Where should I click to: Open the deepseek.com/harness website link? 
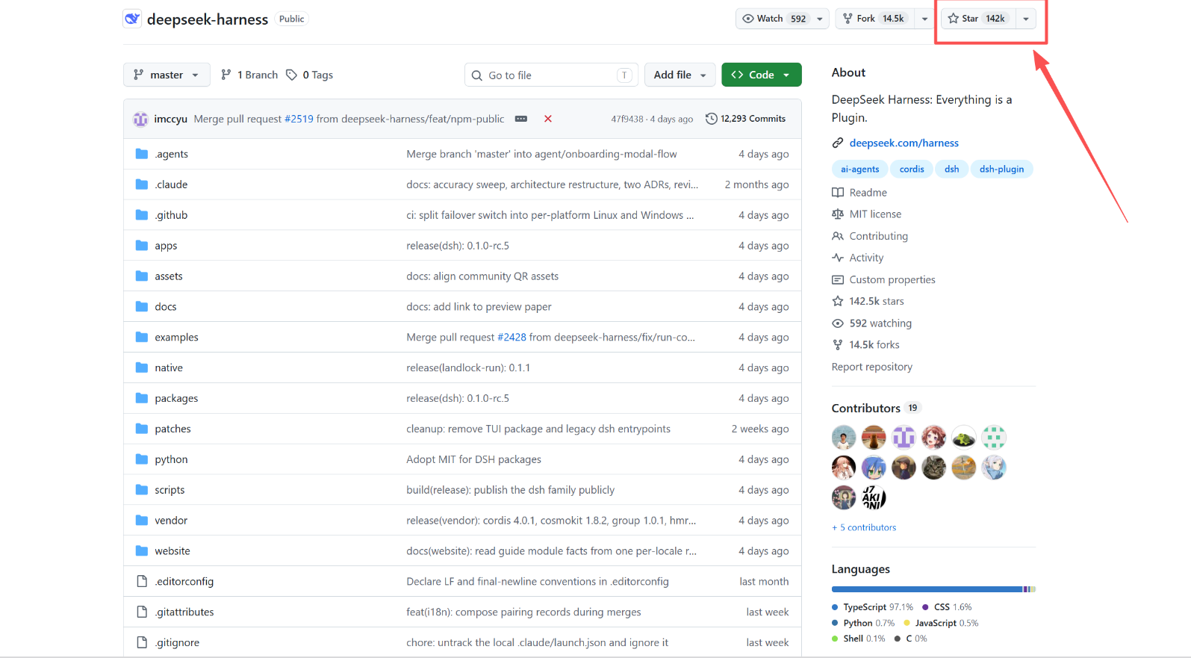tap(904, 143)
